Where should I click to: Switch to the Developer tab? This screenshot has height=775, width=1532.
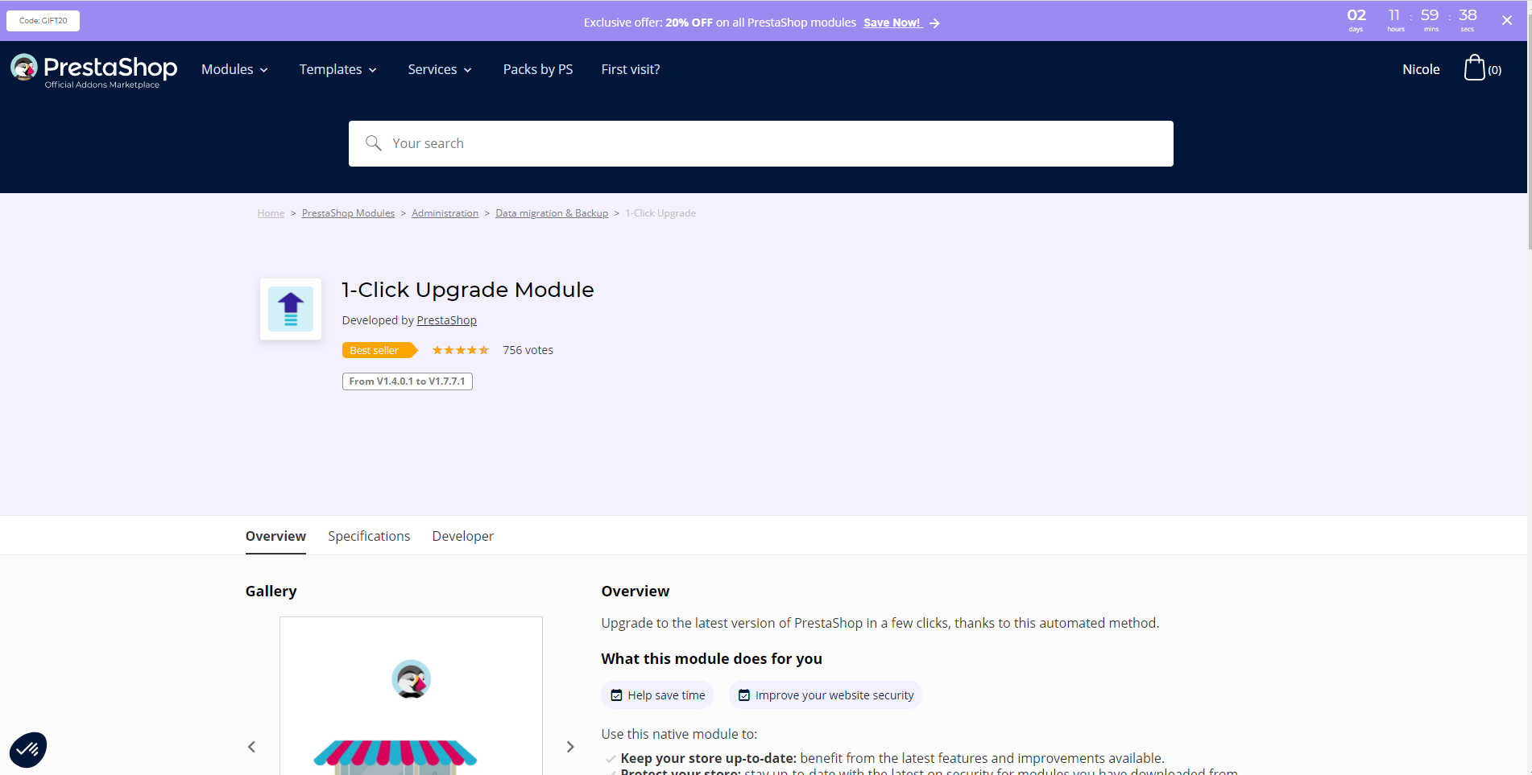(463, 536)
